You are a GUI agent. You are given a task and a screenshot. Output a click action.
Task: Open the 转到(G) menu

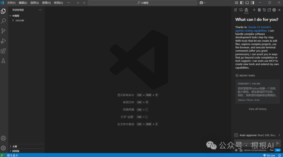coord(58,3)
